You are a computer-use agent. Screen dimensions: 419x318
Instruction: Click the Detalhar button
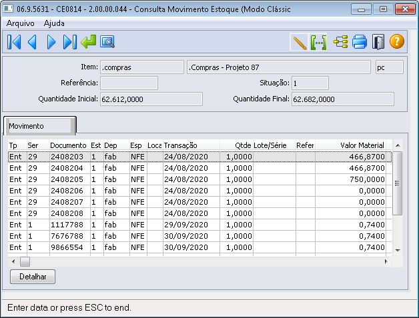(33, 277)
